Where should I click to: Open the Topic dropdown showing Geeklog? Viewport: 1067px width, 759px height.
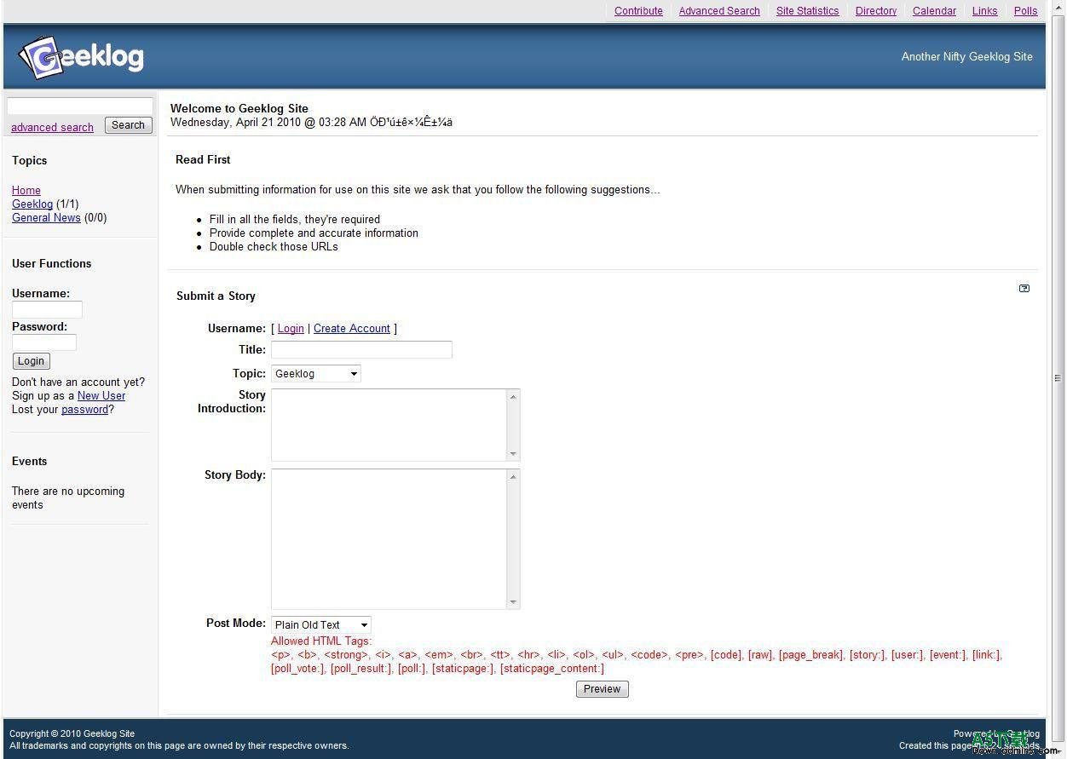click(x=316, y=373)
